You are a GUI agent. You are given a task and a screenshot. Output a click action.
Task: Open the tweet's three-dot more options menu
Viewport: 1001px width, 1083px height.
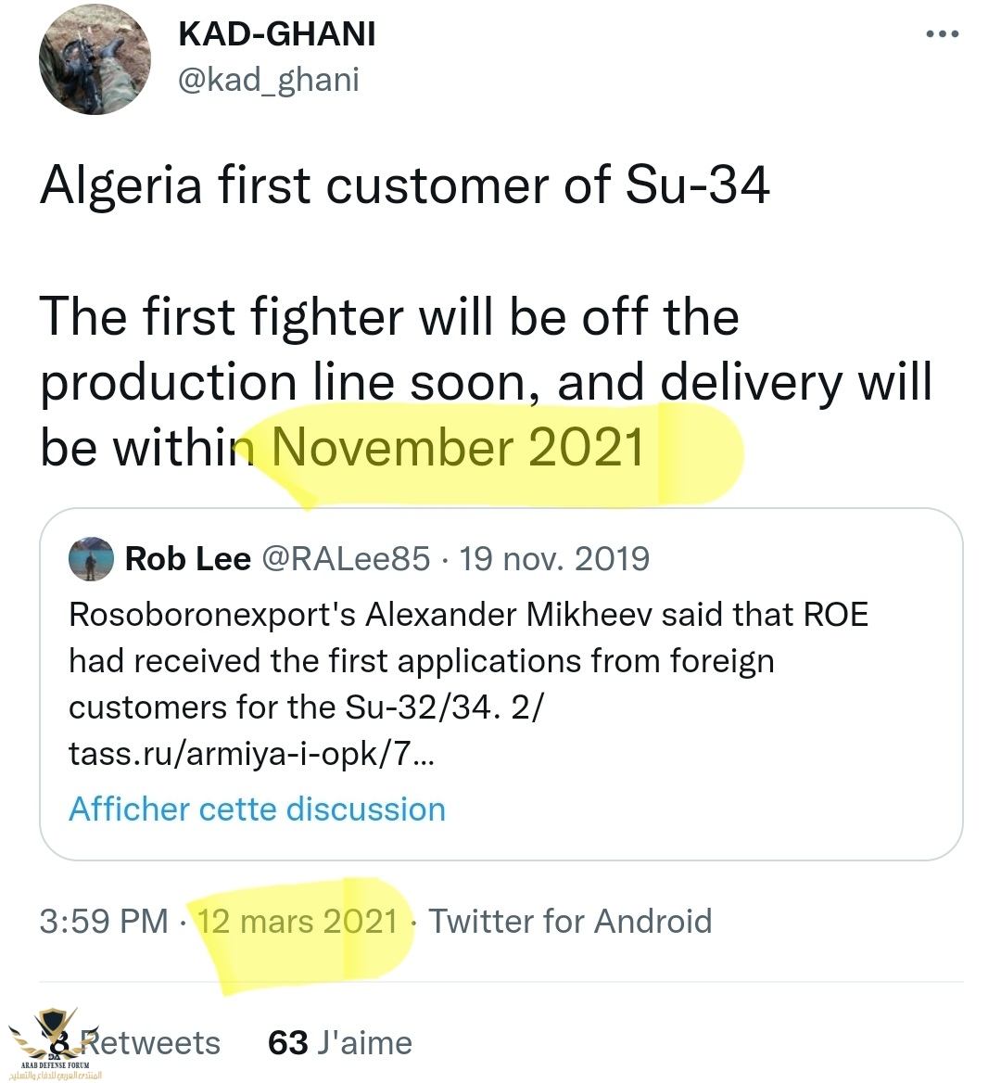click(942, 34)
